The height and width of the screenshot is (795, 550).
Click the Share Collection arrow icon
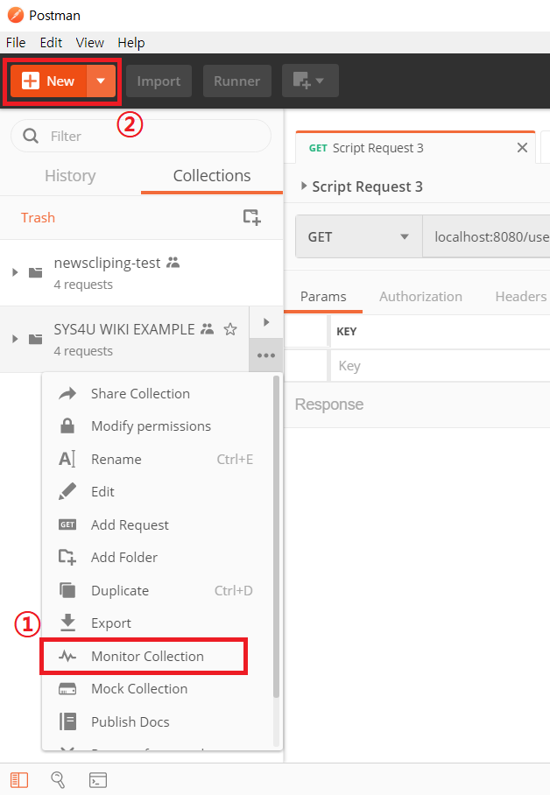67,393
